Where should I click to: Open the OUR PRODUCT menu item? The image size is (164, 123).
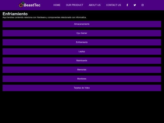coord(74,5)
